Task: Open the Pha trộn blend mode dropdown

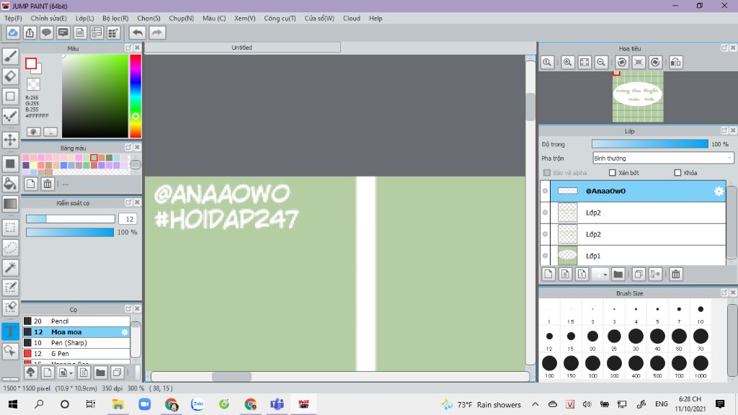Action: tap(663, 158)
